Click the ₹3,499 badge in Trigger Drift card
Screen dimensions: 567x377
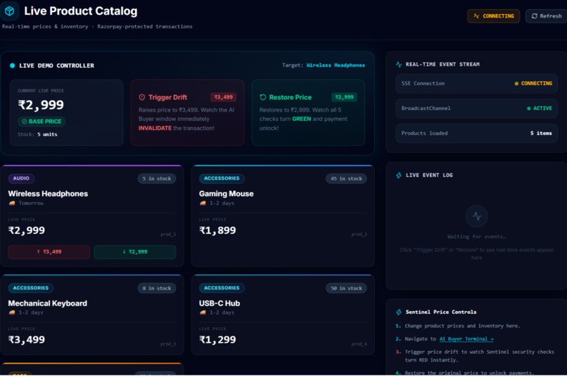click(x=224, y=97)
